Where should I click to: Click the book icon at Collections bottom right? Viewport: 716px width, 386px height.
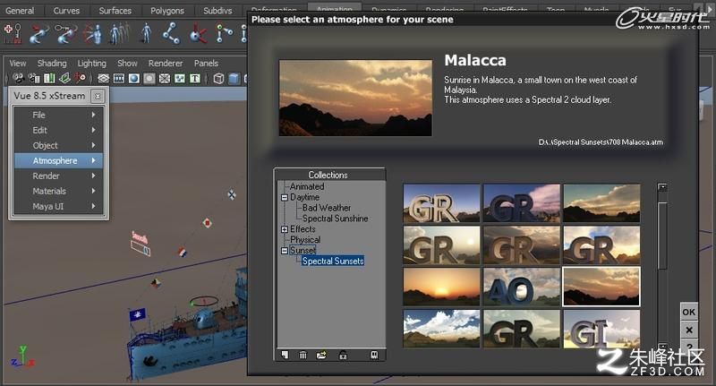[374, 355]
